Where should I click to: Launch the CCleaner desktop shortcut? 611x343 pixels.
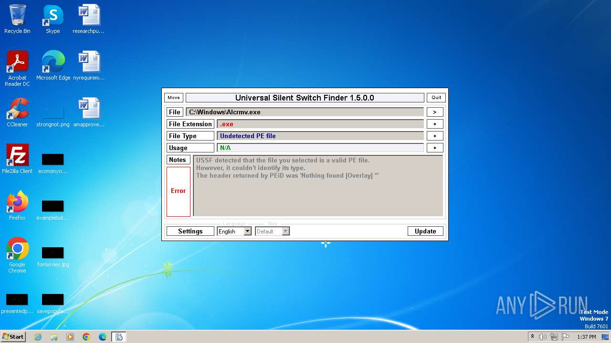coord(17,112)
